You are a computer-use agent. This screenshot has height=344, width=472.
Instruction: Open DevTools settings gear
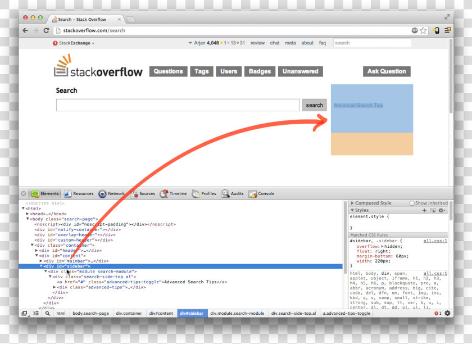tap(448, 313)
